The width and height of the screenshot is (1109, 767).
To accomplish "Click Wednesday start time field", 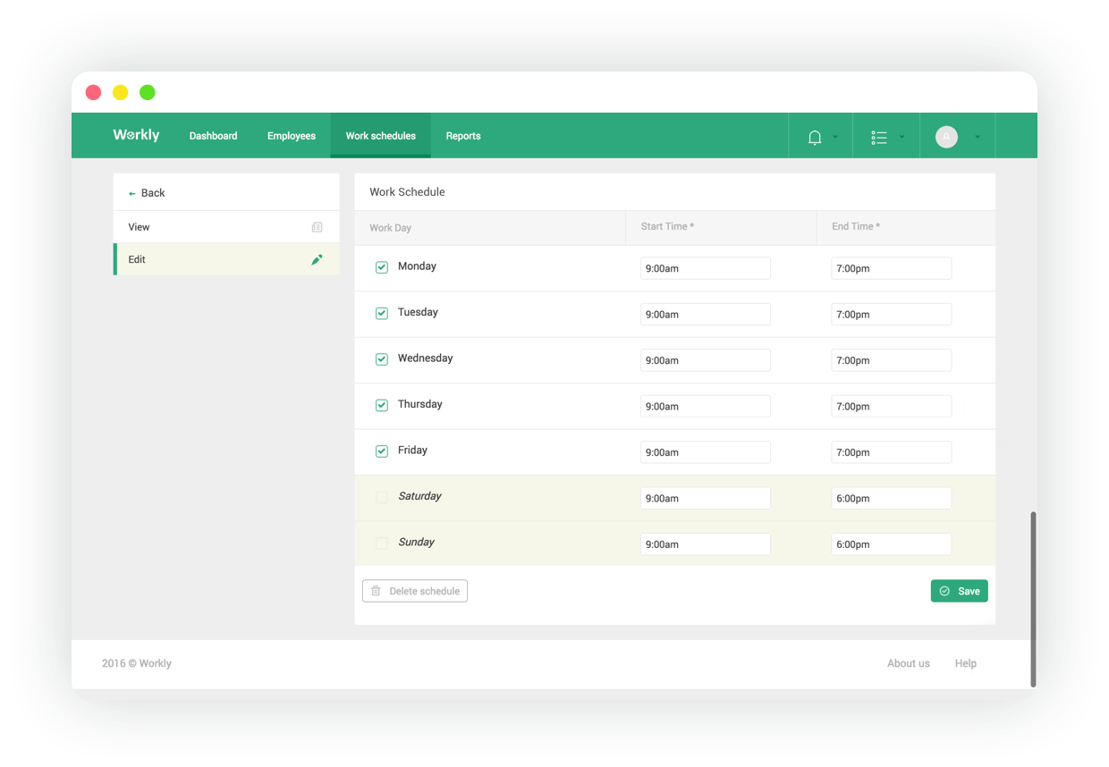I will pyautogui.click(x=706, y=360).
